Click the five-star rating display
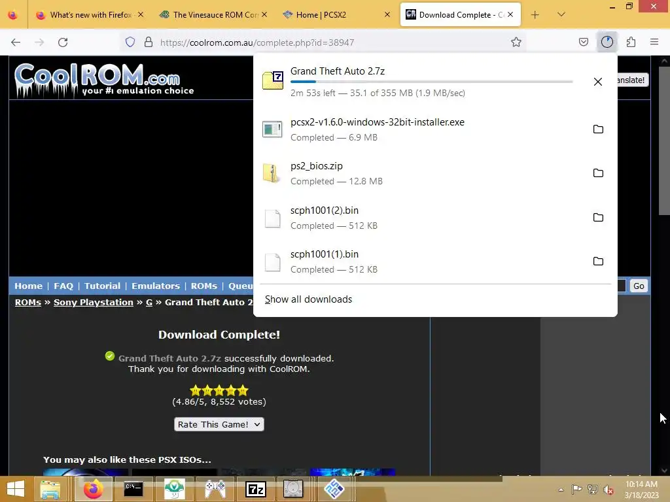Viewport: 670px width, 502px height. pyautogui.click(x=219, y=390)
